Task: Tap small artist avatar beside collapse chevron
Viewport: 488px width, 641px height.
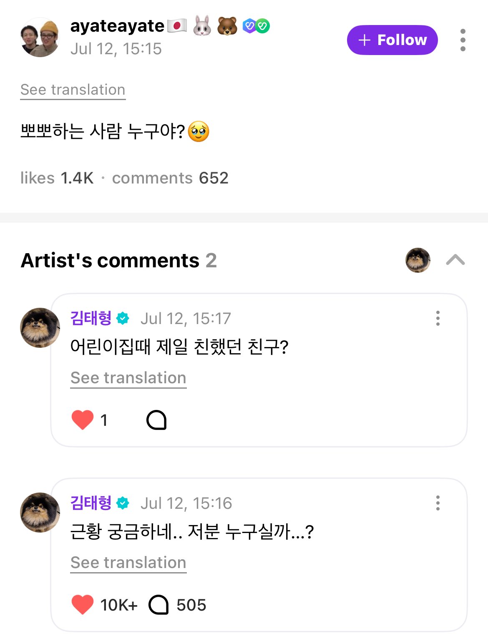Action: [418, 260]
